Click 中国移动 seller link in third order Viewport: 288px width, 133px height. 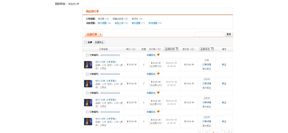click(x=151, y=93)
